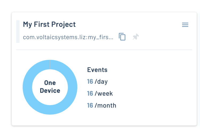Click the divider line under the project header

(x=104, y=50)
